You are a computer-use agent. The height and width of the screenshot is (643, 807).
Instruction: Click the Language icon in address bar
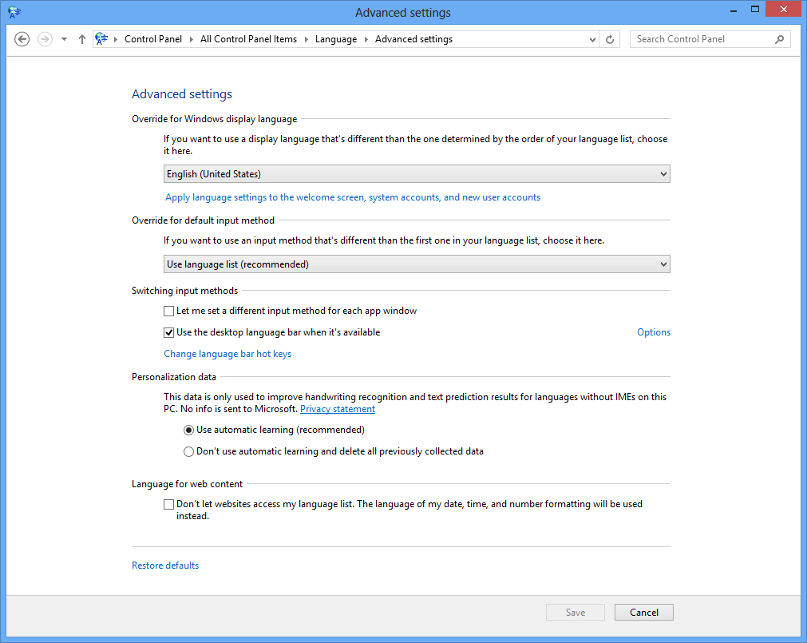click(102, 38)
